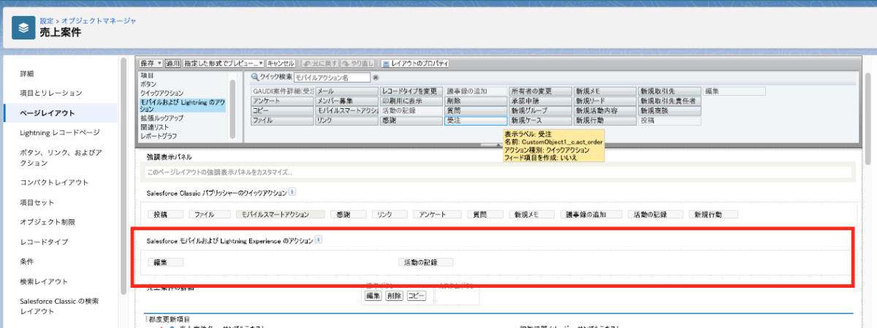Open info icon beside Lightning Experience のアクション heading
Viewport: 877px width, 328px height.
pyautogui.click(x=319, y=240)
